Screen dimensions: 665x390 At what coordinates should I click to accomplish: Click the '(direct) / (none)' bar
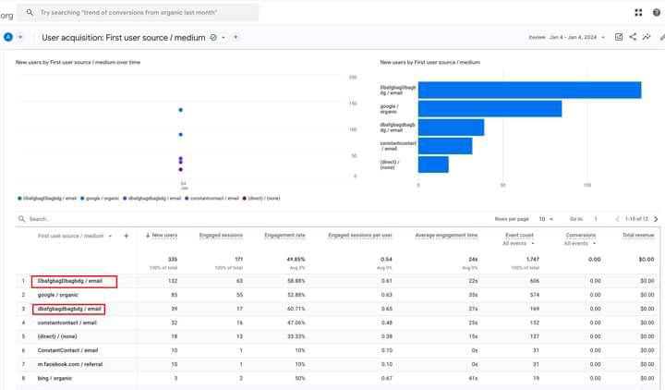pyautogui.click(x=433, y=165)
